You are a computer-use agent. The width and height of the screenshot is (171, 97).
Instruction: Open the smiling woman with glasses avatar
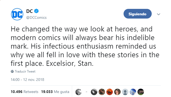117,92
